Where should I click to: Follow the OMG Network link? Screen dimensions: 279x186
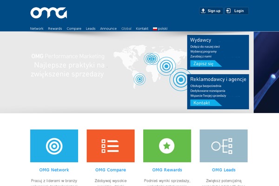(x=54, y=170)
